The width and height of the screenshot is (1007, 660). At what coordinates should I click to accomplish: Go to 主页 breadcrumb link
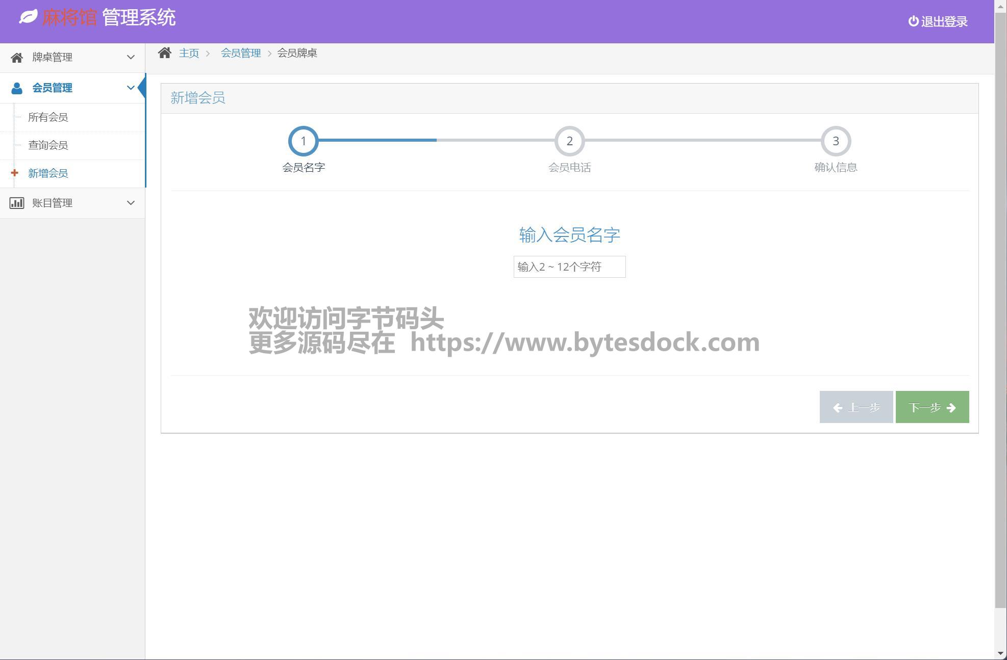[189, 53]
